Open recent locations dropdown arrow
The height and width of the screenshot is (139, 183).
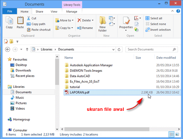(21, 49)
